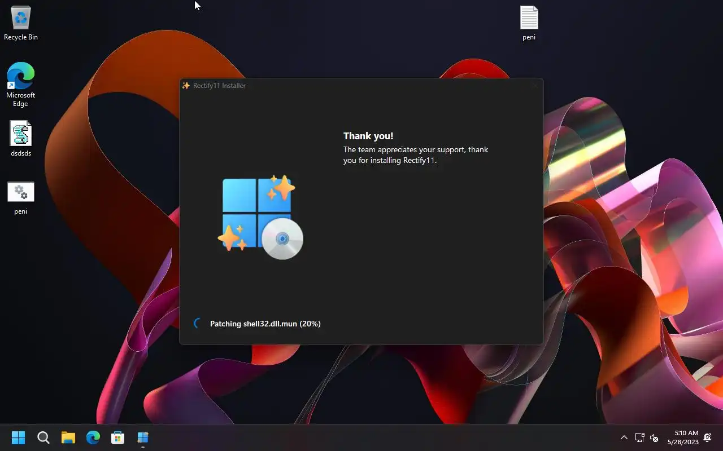This screenshot has width=723, height=451.
Task: Click the Rectify11 Windows logo with disc image
Action: (260, 217)
